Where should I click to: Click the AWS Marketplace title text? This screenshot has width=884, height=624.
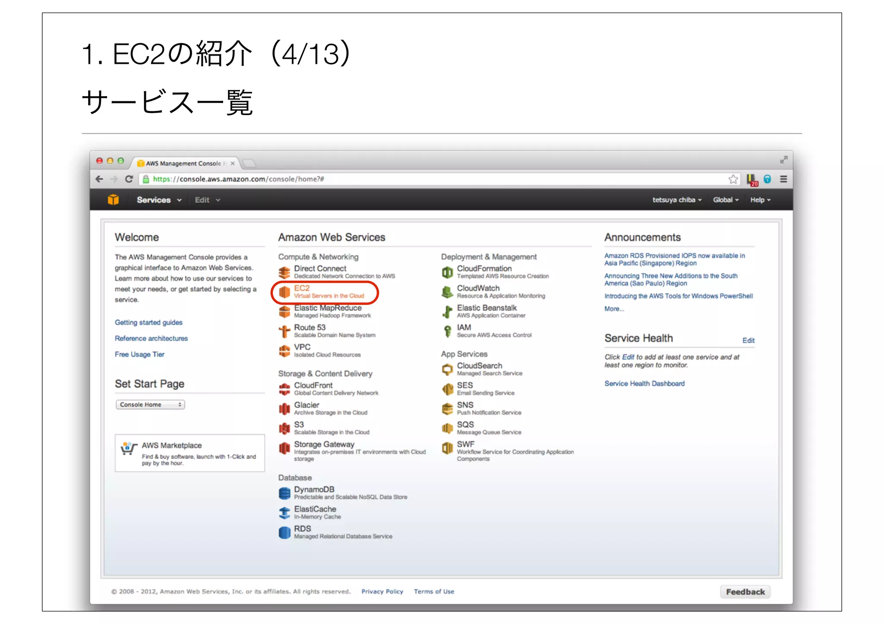point(171,445)
